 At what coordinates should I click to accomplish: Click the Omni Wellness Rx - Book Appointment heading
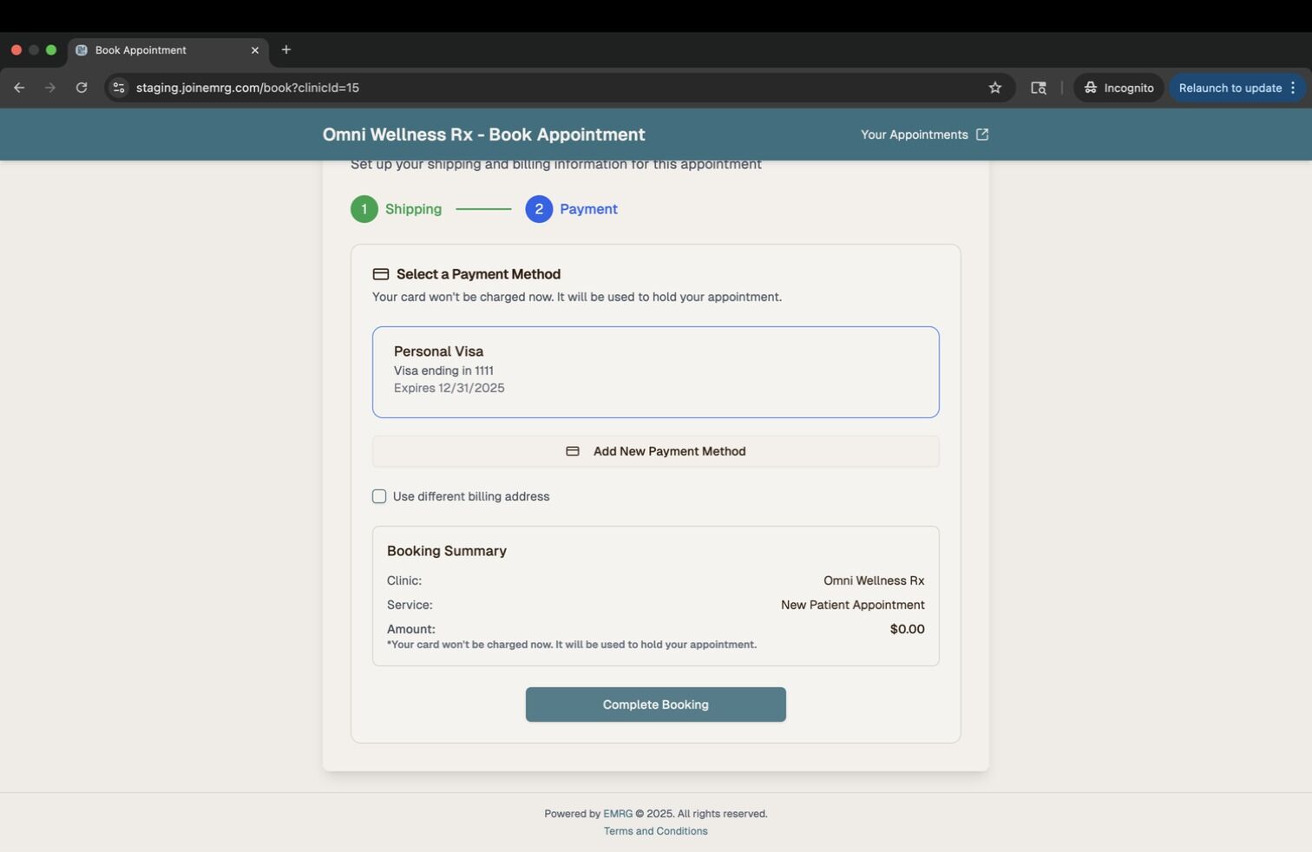click(x=484, y=134)
